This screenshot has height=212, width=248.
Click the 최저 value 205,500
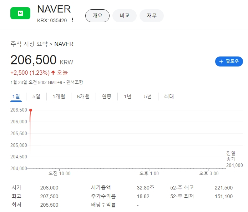tap(49, 205)
